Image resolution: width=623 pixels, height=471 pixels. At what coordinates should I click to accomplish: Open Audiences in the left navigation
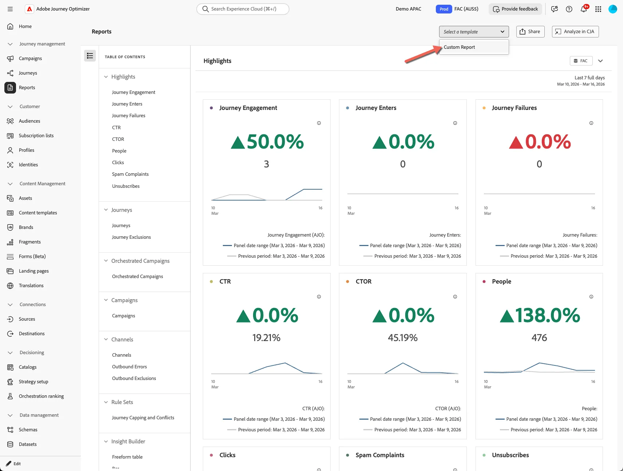tap(29, 121)
